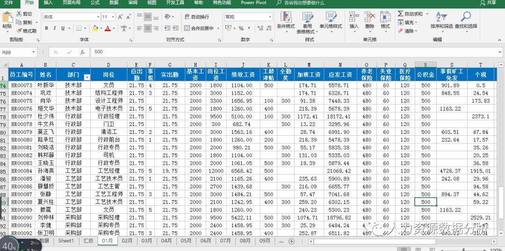Open Format as Table (套用表格格式)

[x=307, y=22]
